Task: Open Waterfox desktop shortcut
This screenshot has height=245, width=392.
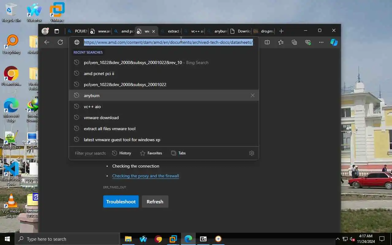Action: 34,13
